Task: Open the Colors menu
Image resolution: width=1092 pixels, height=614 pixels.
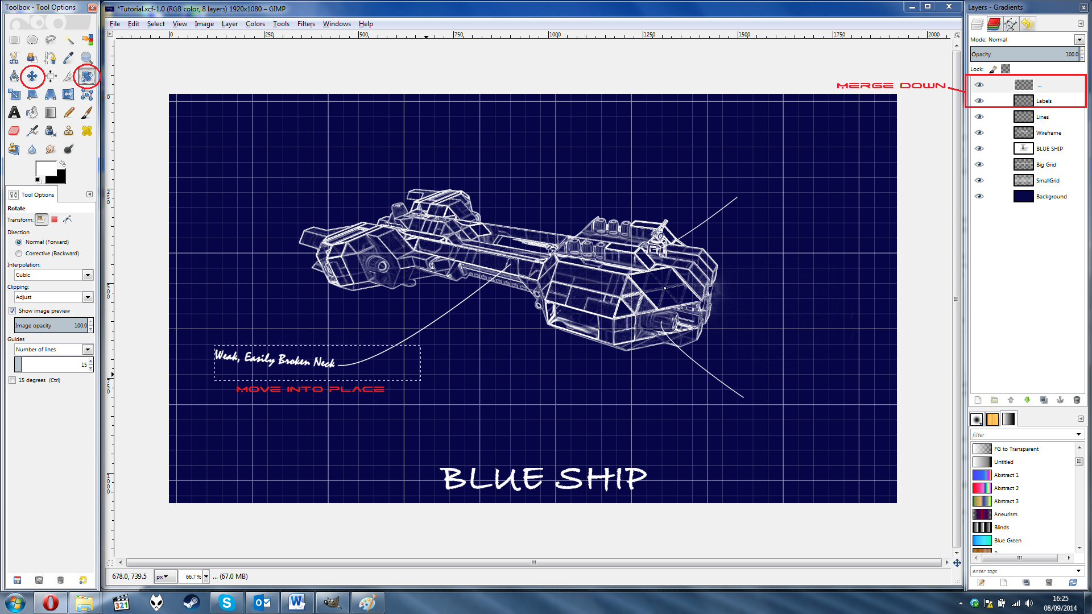Action: click(255, 24)
